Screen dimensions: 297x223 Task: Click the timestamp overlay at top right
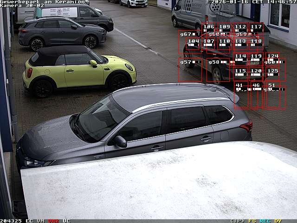tap(254, 2)
